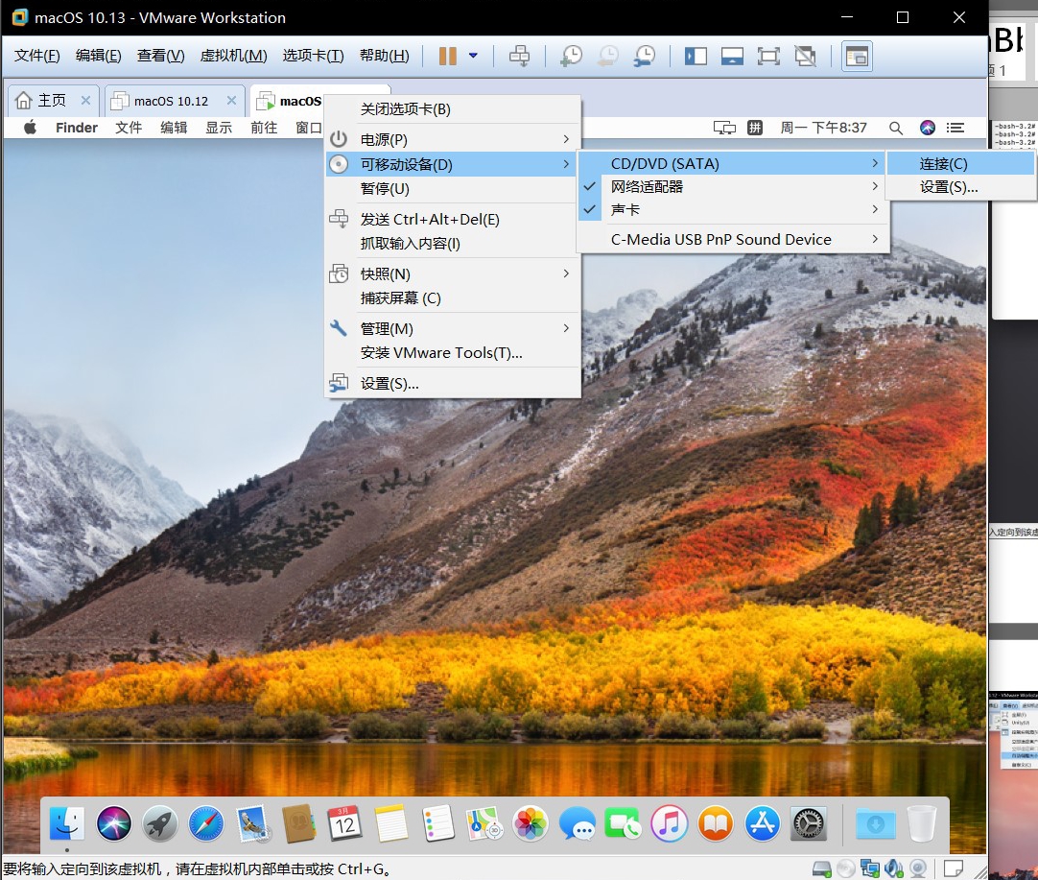Click the hard disk status bar icon
Image resolution: width=1038 pixels, height=880 pixels.
pyautogui.click(x=822, y=868)
